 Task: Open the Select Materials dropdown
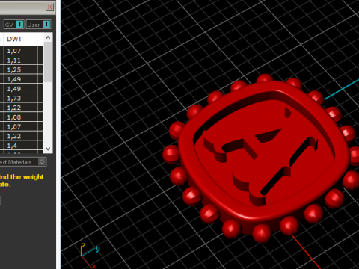point(22,162)
